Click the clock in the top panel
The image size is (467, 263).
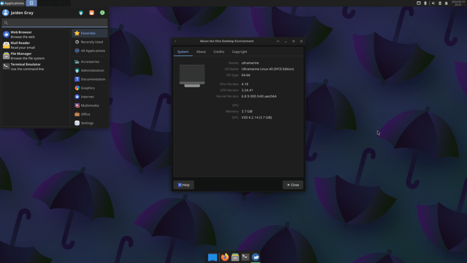[x=458, y=3]
